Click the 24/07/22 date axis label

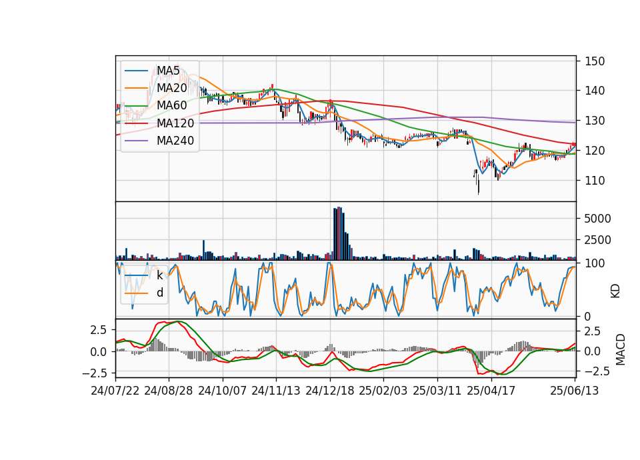(115, 391)
